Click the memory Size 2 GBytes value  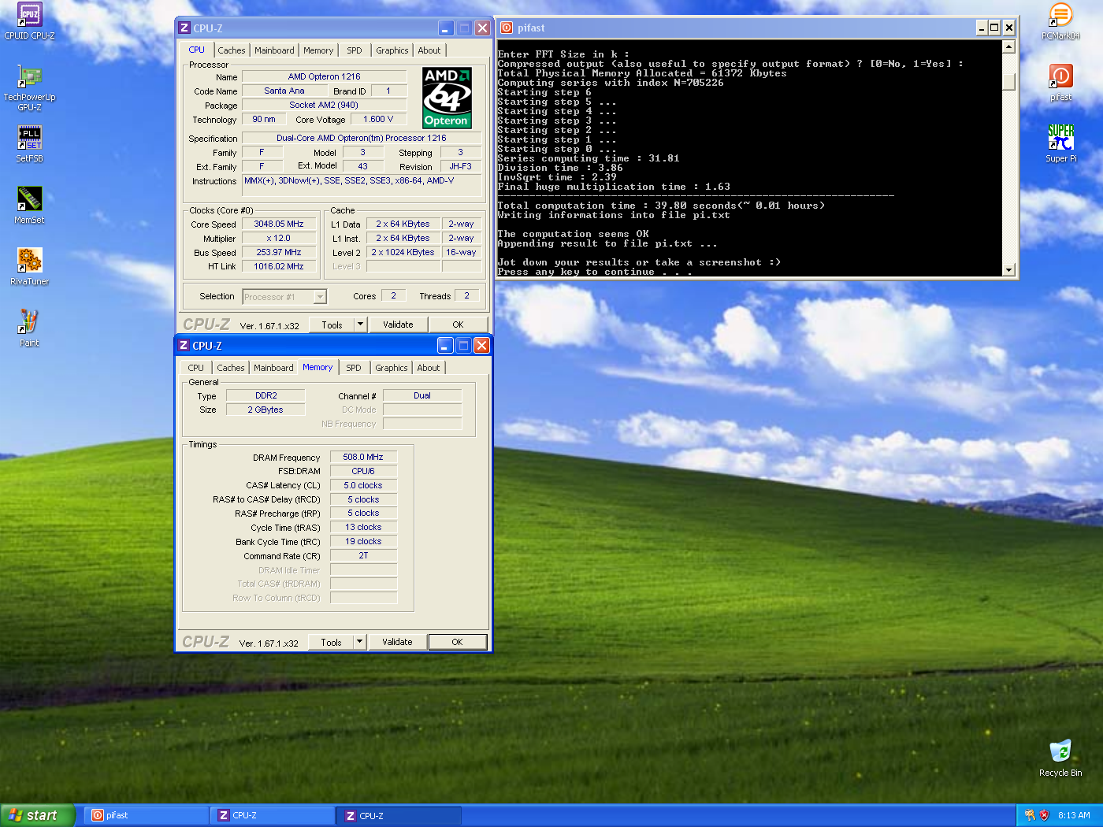pyautogui.click(x=266, y=410)
